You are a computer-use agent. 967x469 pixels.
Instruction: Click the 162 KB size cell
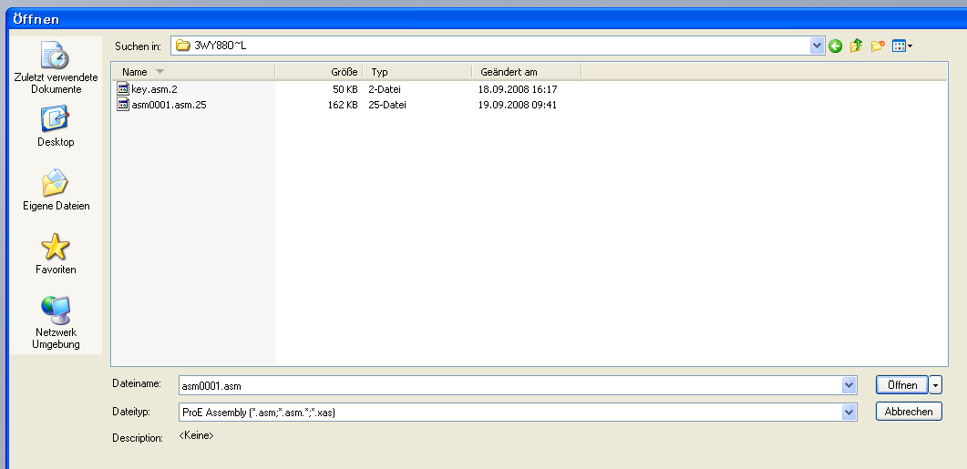coord(343,105)
